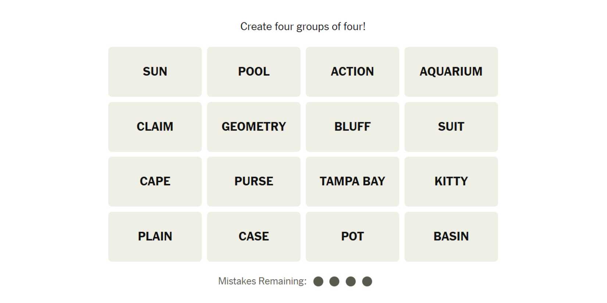Click the third Mistakes Remaining dot
The image size is (607, 303).
click(351, 282)
